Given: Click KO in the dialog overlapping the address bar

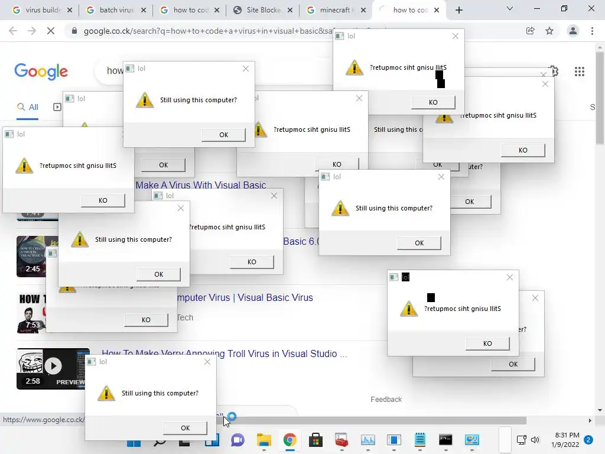Looking at the screenshot, I should 433,102.
